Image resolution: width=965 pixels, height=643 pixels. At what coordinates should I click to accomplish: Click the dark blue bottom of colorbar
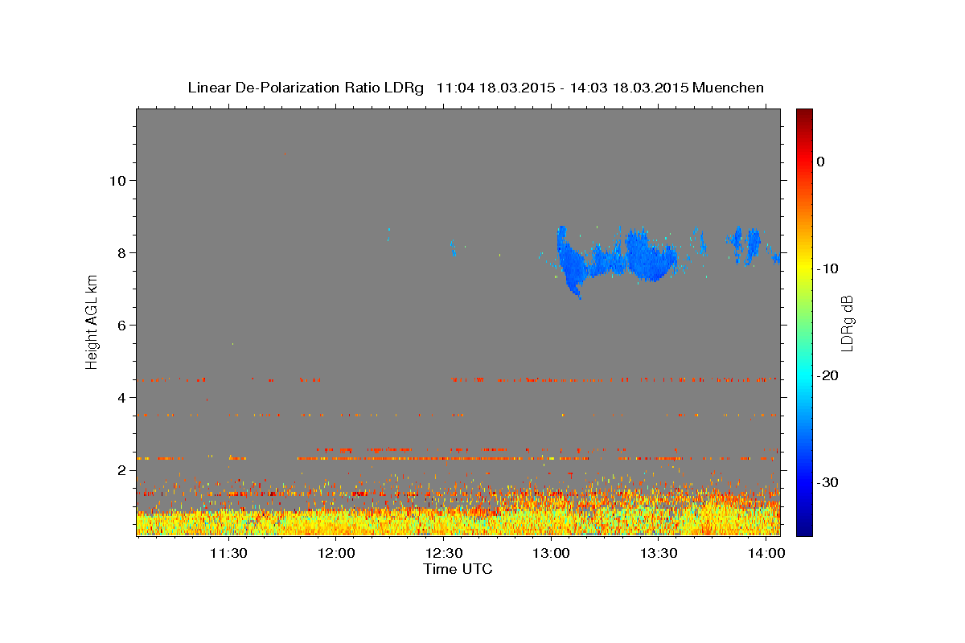coord(804,529)
